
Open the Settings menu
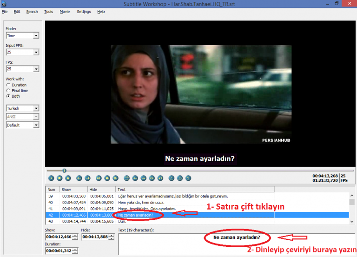(x=84, y=12)
